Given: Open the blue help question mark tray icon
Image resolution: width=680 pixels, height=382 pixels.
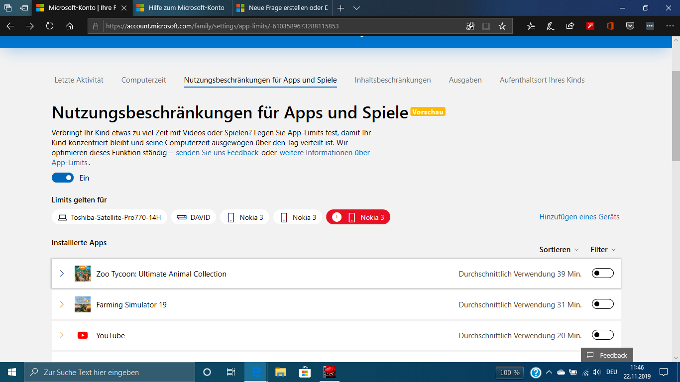Looking at the screenshot, I should point(536,372).
